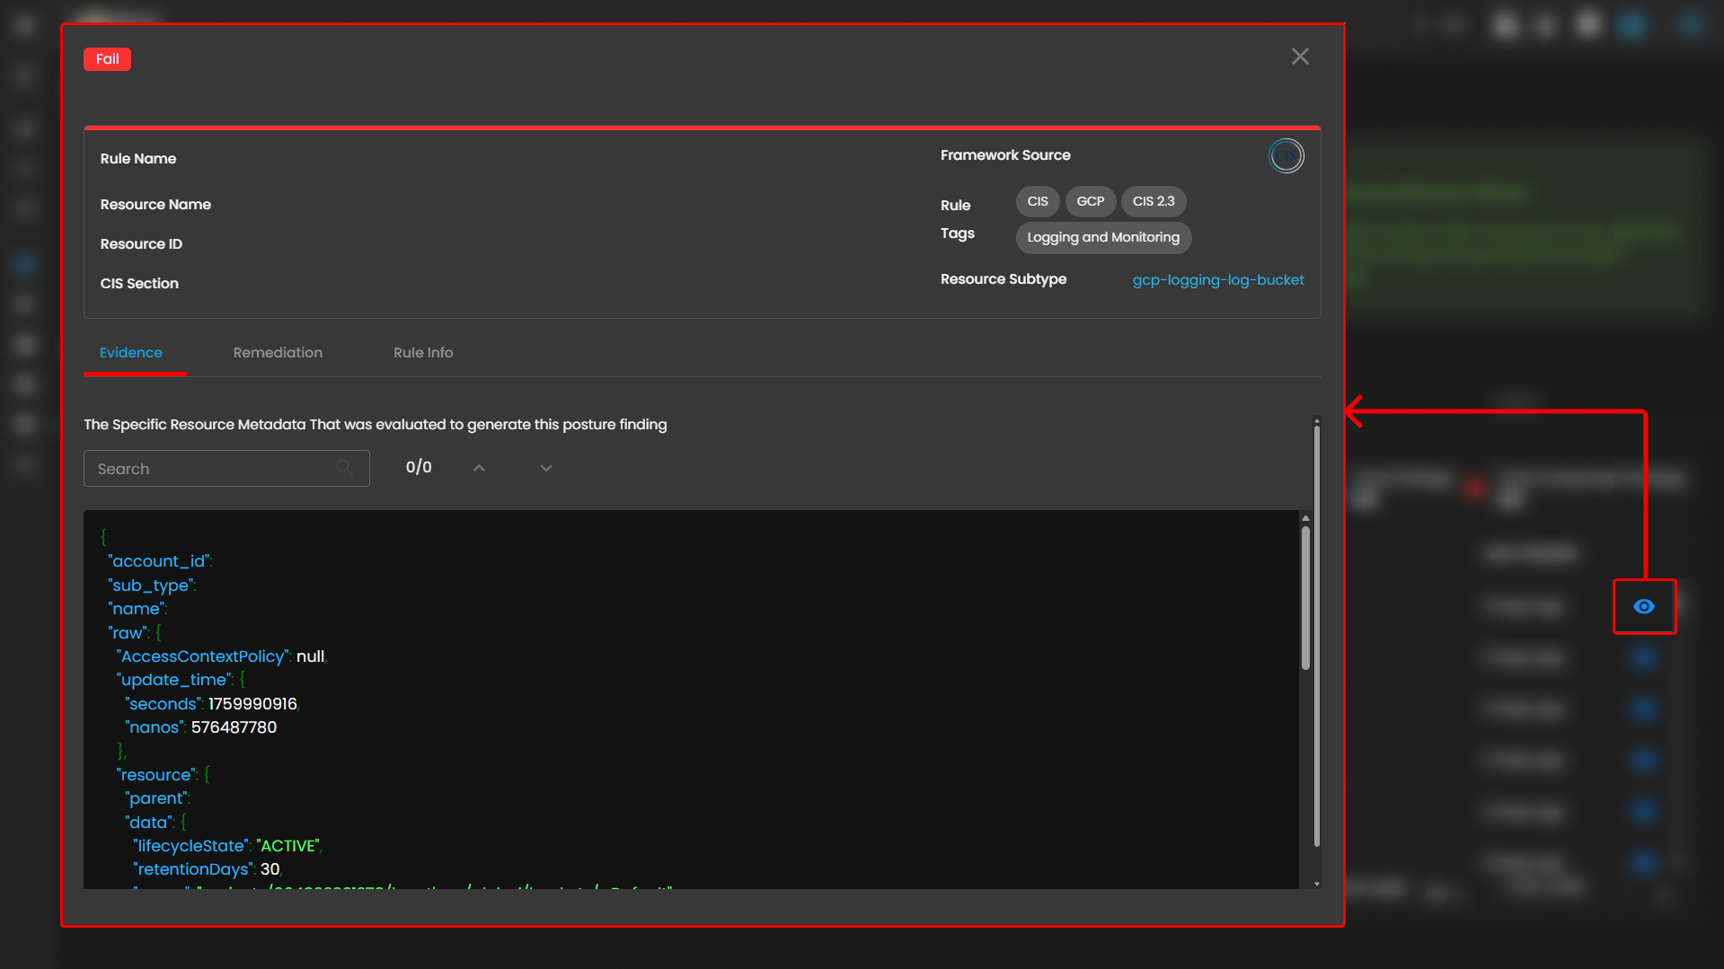Click the JSON viewer vertical scrollbar thumb

click(x=1305, y=597)
